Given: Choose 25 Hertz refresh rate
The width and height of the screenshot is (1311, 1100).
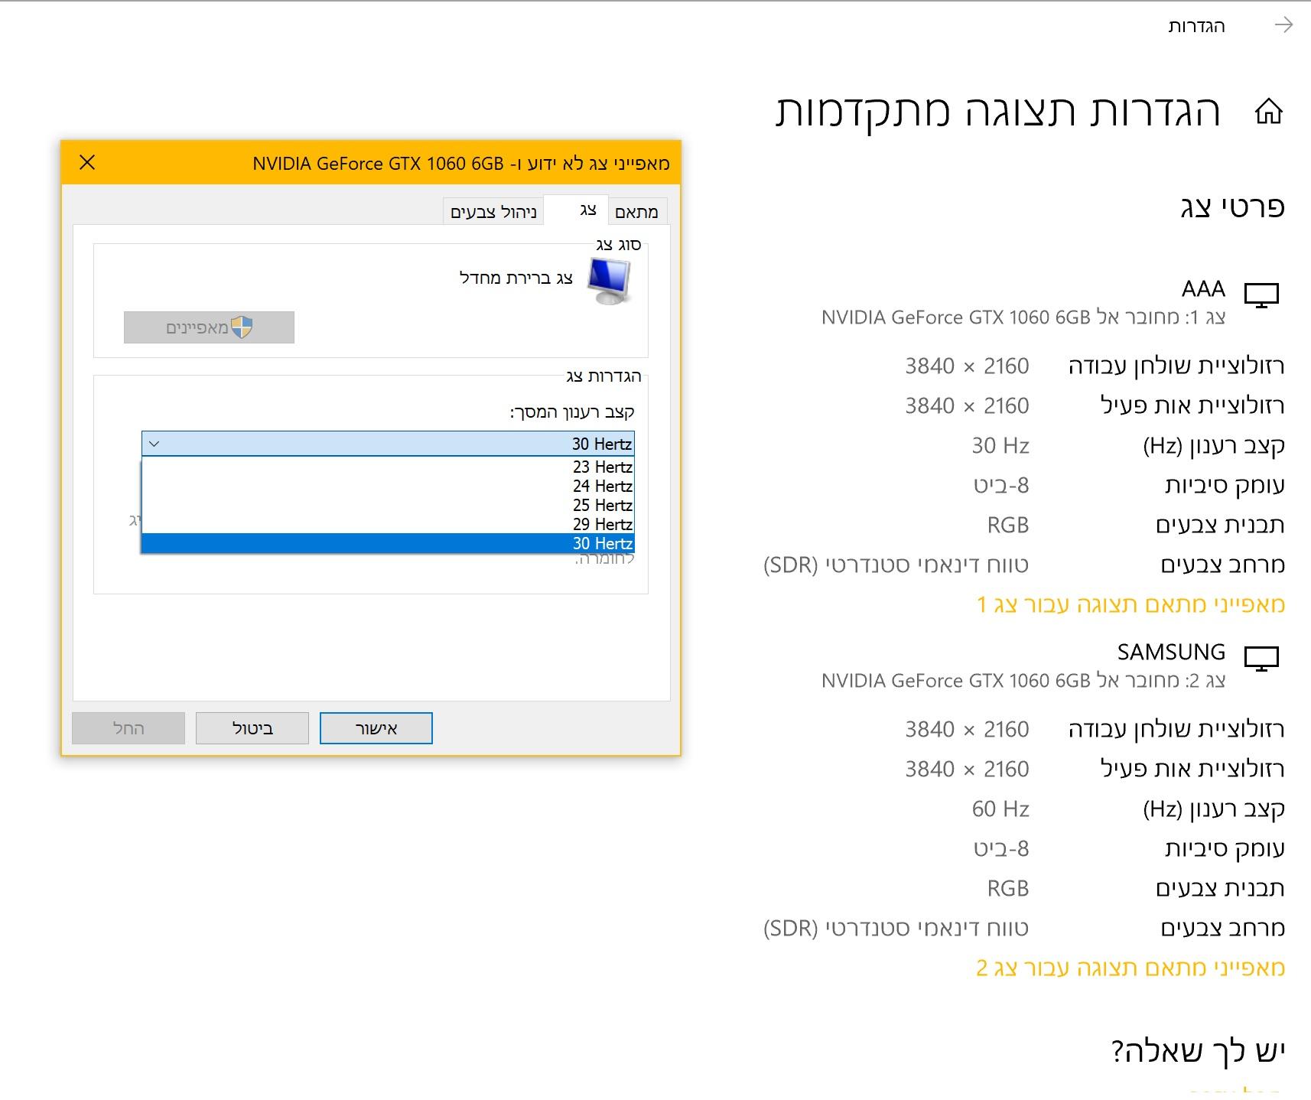Looking at the screenshot, I should coord(388,505).
